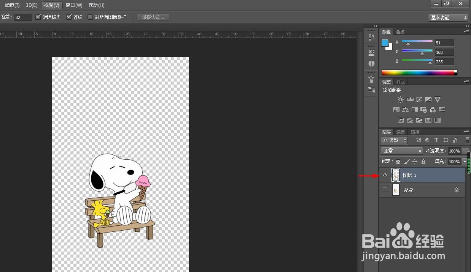Add a Vibrance adjustment

click(x=438, y=99)
